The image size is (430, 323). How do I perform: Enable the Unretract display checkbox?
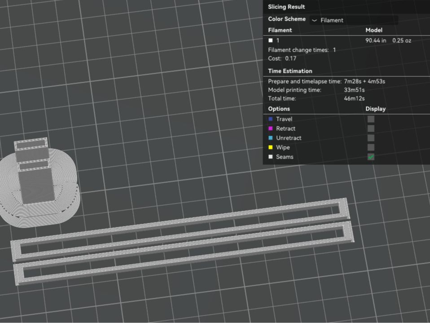click(x=371, y=138)
